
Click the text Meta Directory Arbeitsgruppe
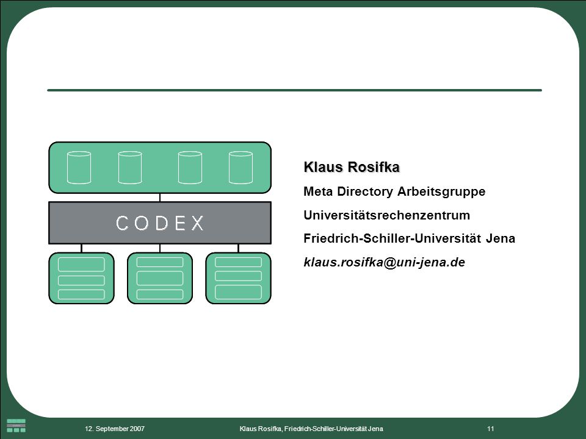point(394,191)
